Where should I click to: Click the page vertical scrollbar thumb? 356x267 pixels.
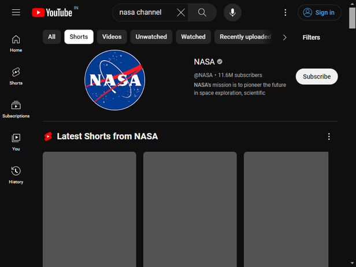(352, 18)
